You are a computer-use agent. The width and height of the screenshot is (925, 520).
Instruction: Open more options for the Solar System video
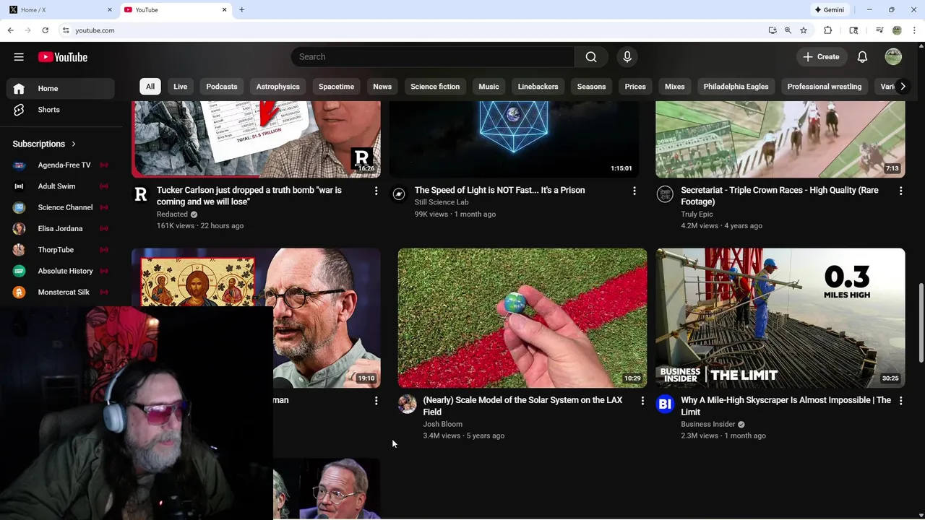642,401
